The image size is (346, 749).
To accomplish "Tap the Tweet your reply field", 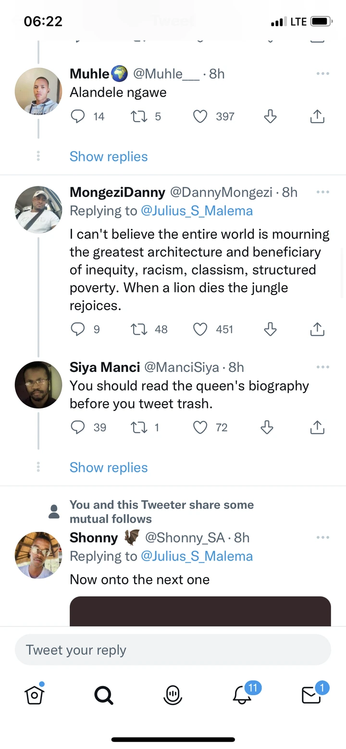I will [173, 650].
